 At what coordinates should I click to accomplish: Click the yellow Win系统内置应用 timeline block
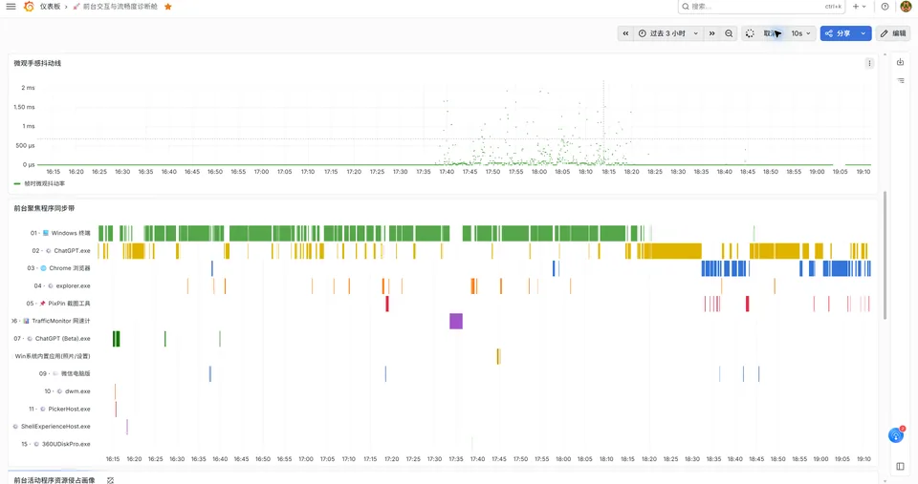click(498, 356)
